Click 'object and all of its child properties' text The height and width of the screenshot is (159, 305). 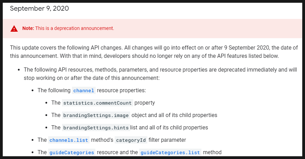(x=175, y=115)
